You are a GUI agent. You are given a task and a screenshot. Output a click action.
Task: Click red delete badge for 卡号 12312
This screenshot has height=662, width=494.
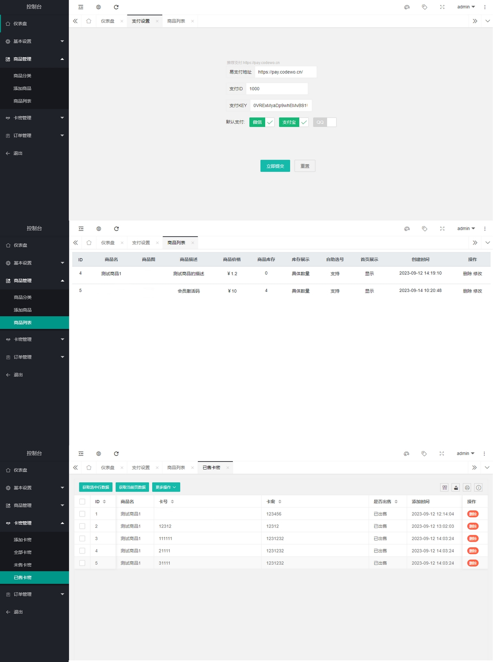click(473, 526)
